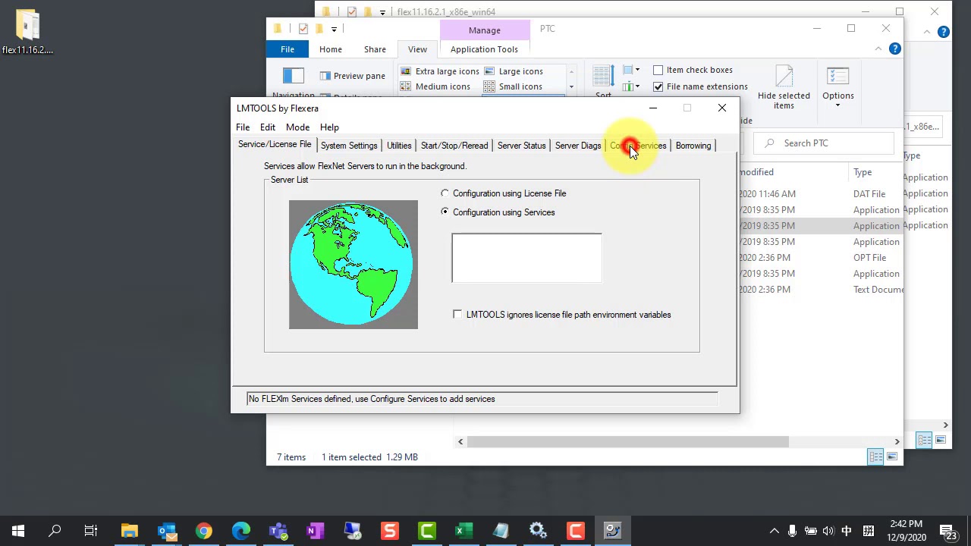Screen dimensions: 971x546
Task: Open the Borrowing tab
Action: tap(693, 146)
